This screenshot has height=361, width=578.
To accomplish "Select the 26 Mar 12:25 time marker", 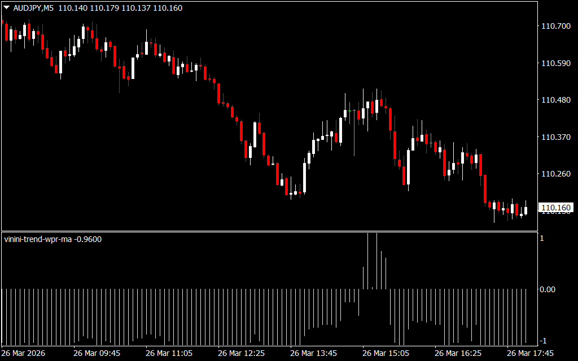I will 241,353.
